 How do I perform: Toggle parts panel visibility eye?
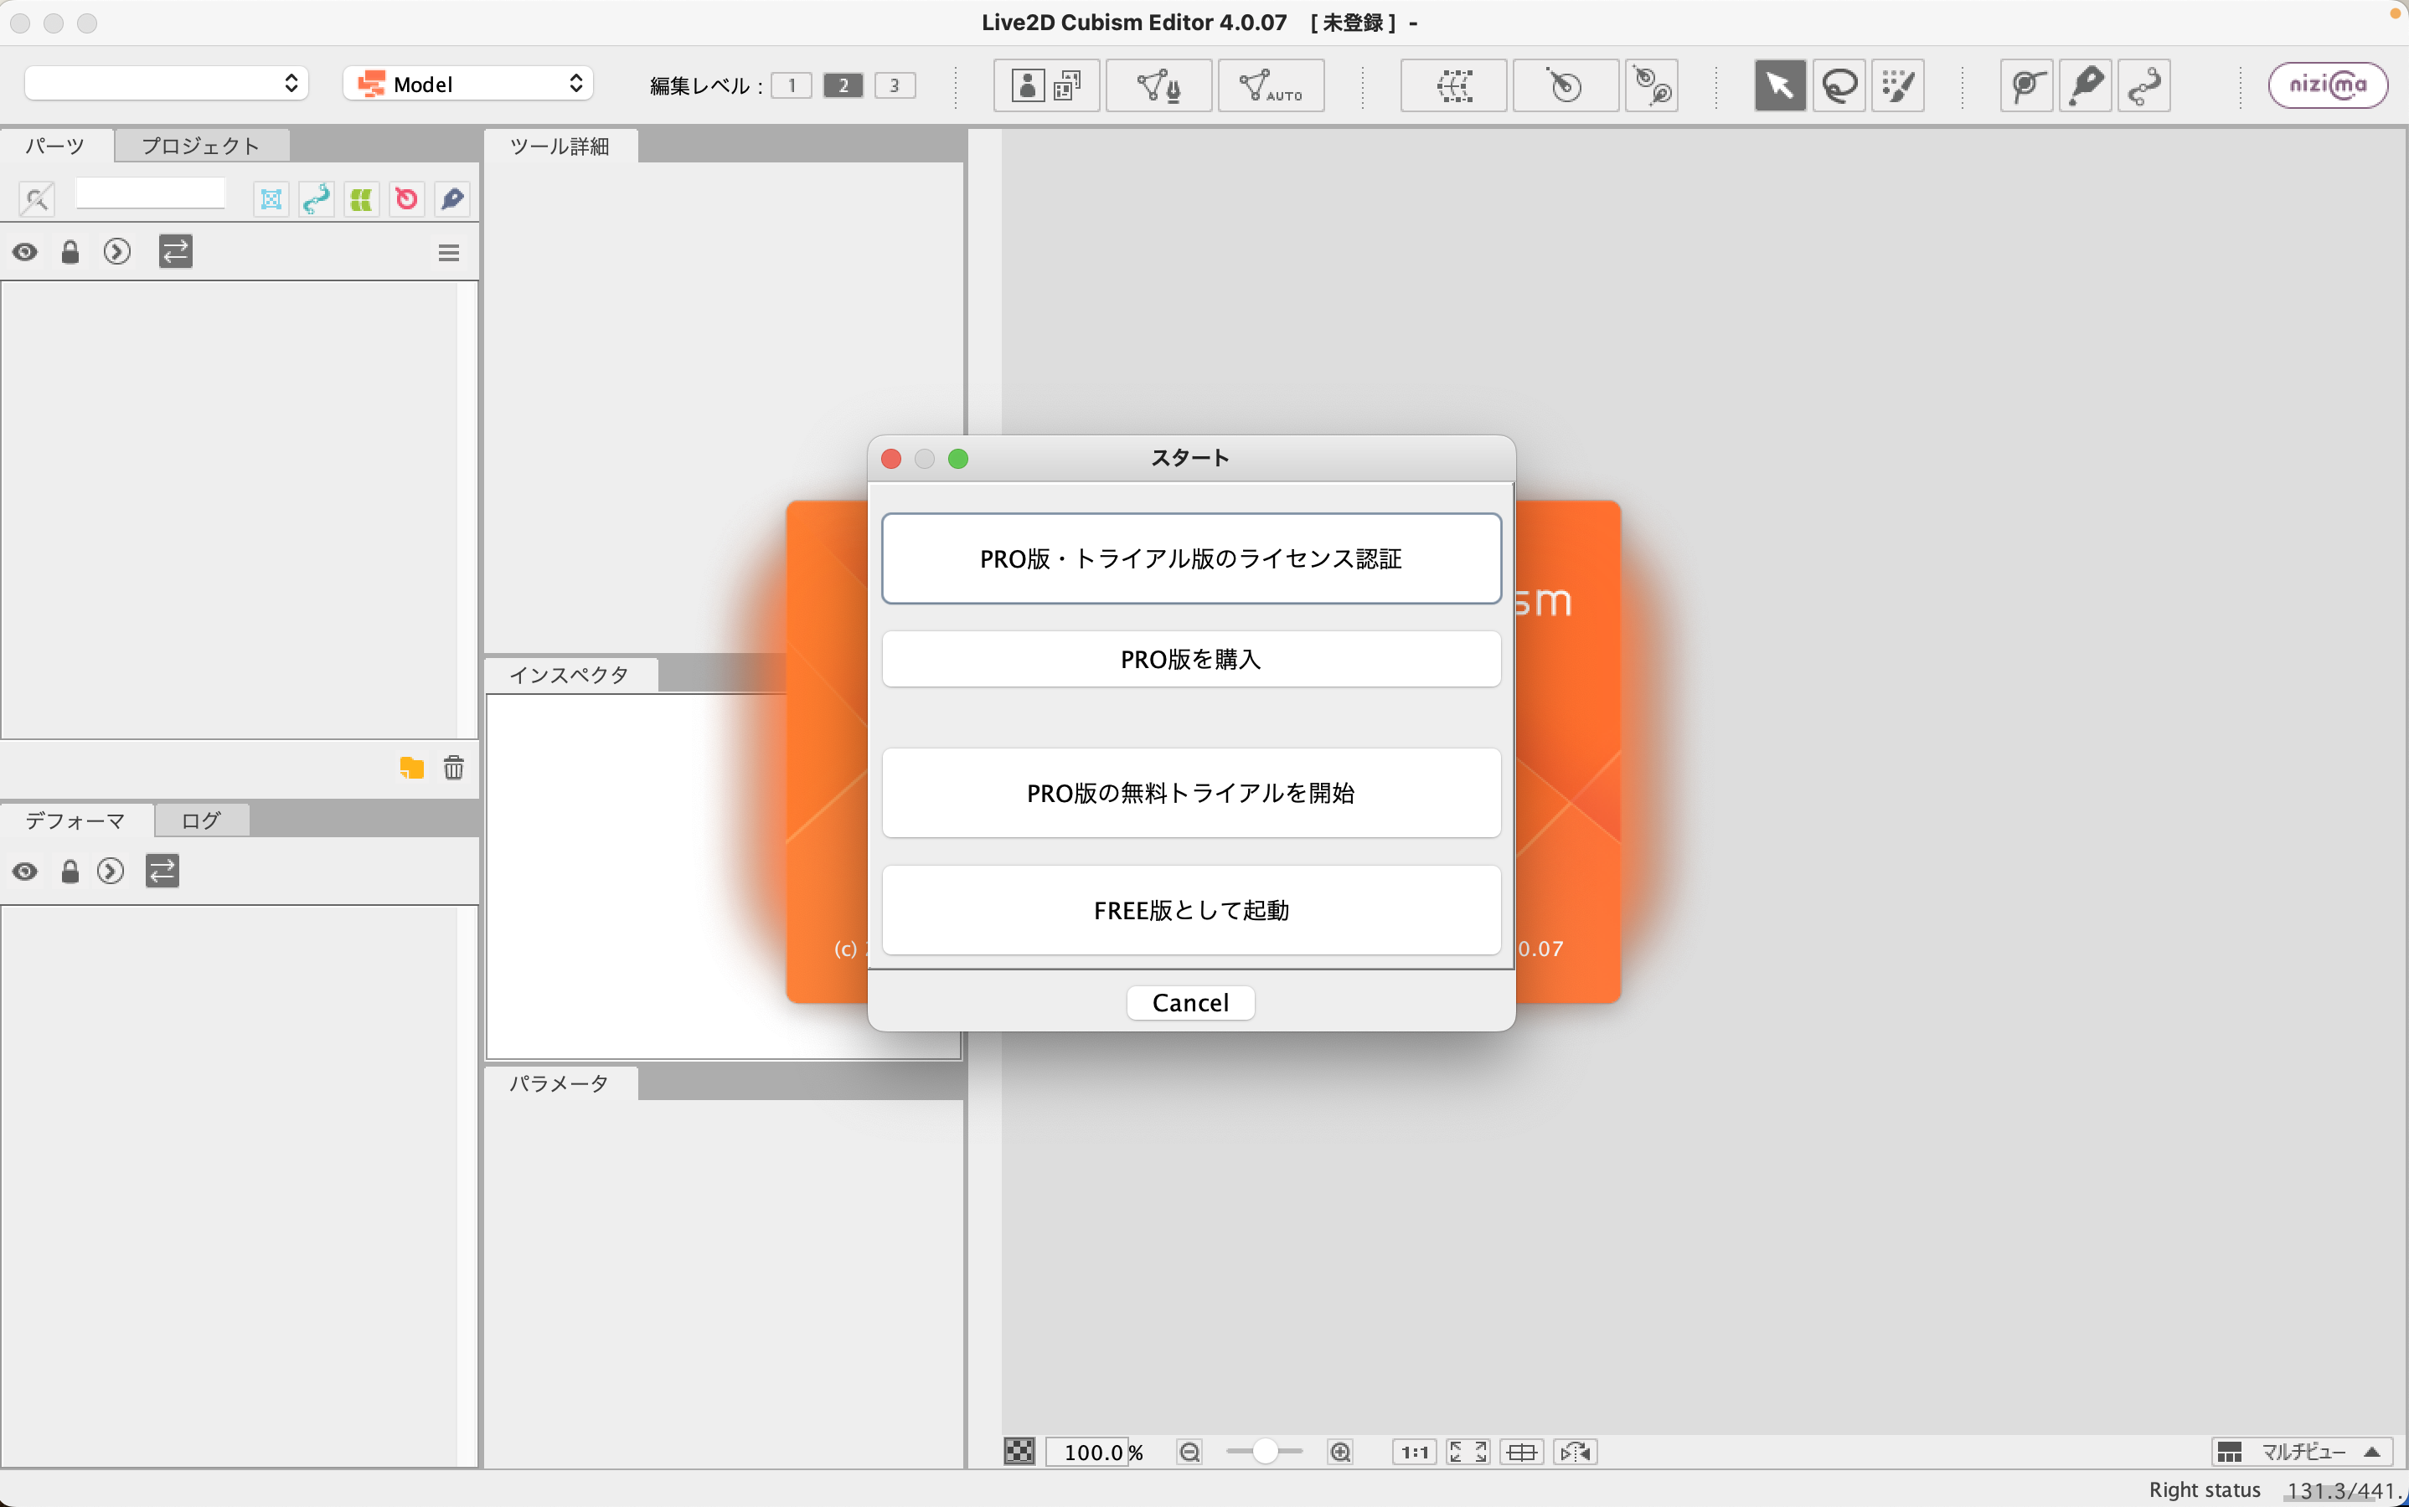[25, 252]
